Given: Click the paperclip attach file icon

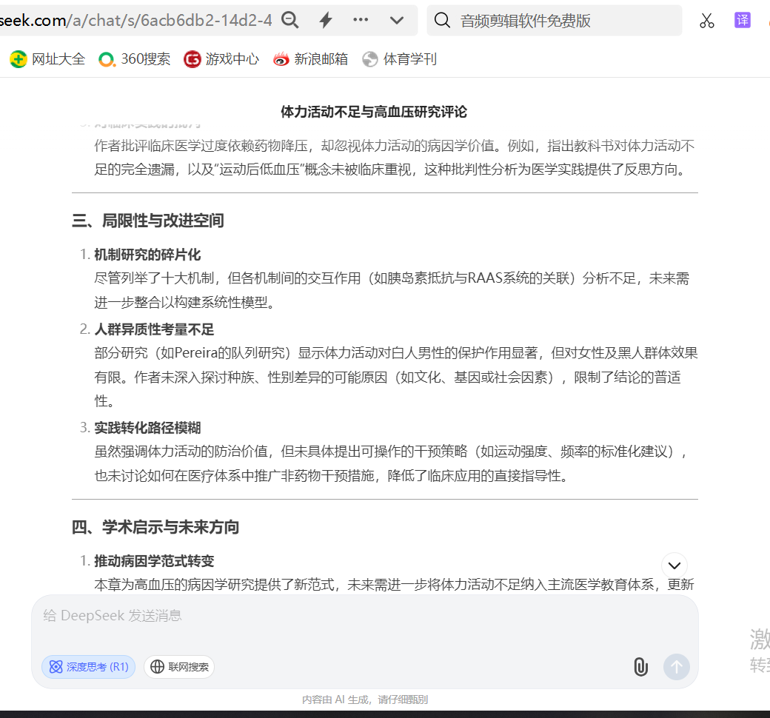Looking at the screenshot, I should 640,666.
